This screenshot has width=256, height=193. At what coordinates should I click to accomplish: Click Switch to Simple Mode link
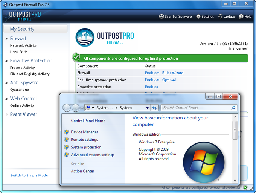click(29, 175)
